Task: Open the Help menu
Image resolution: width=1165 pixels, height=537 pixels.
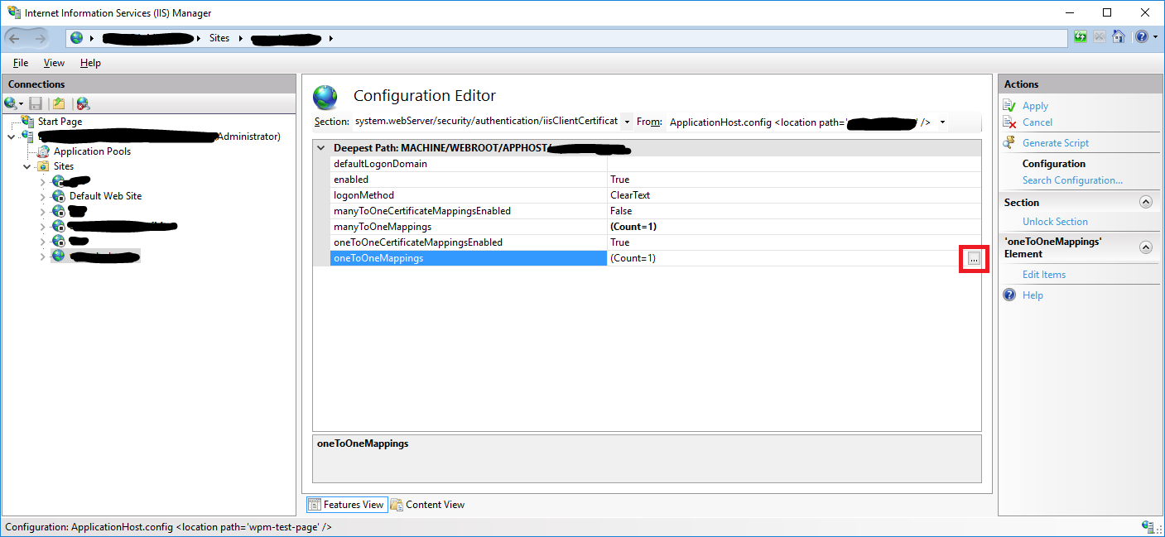Action: pyautogui.click(x=90, y=63)
